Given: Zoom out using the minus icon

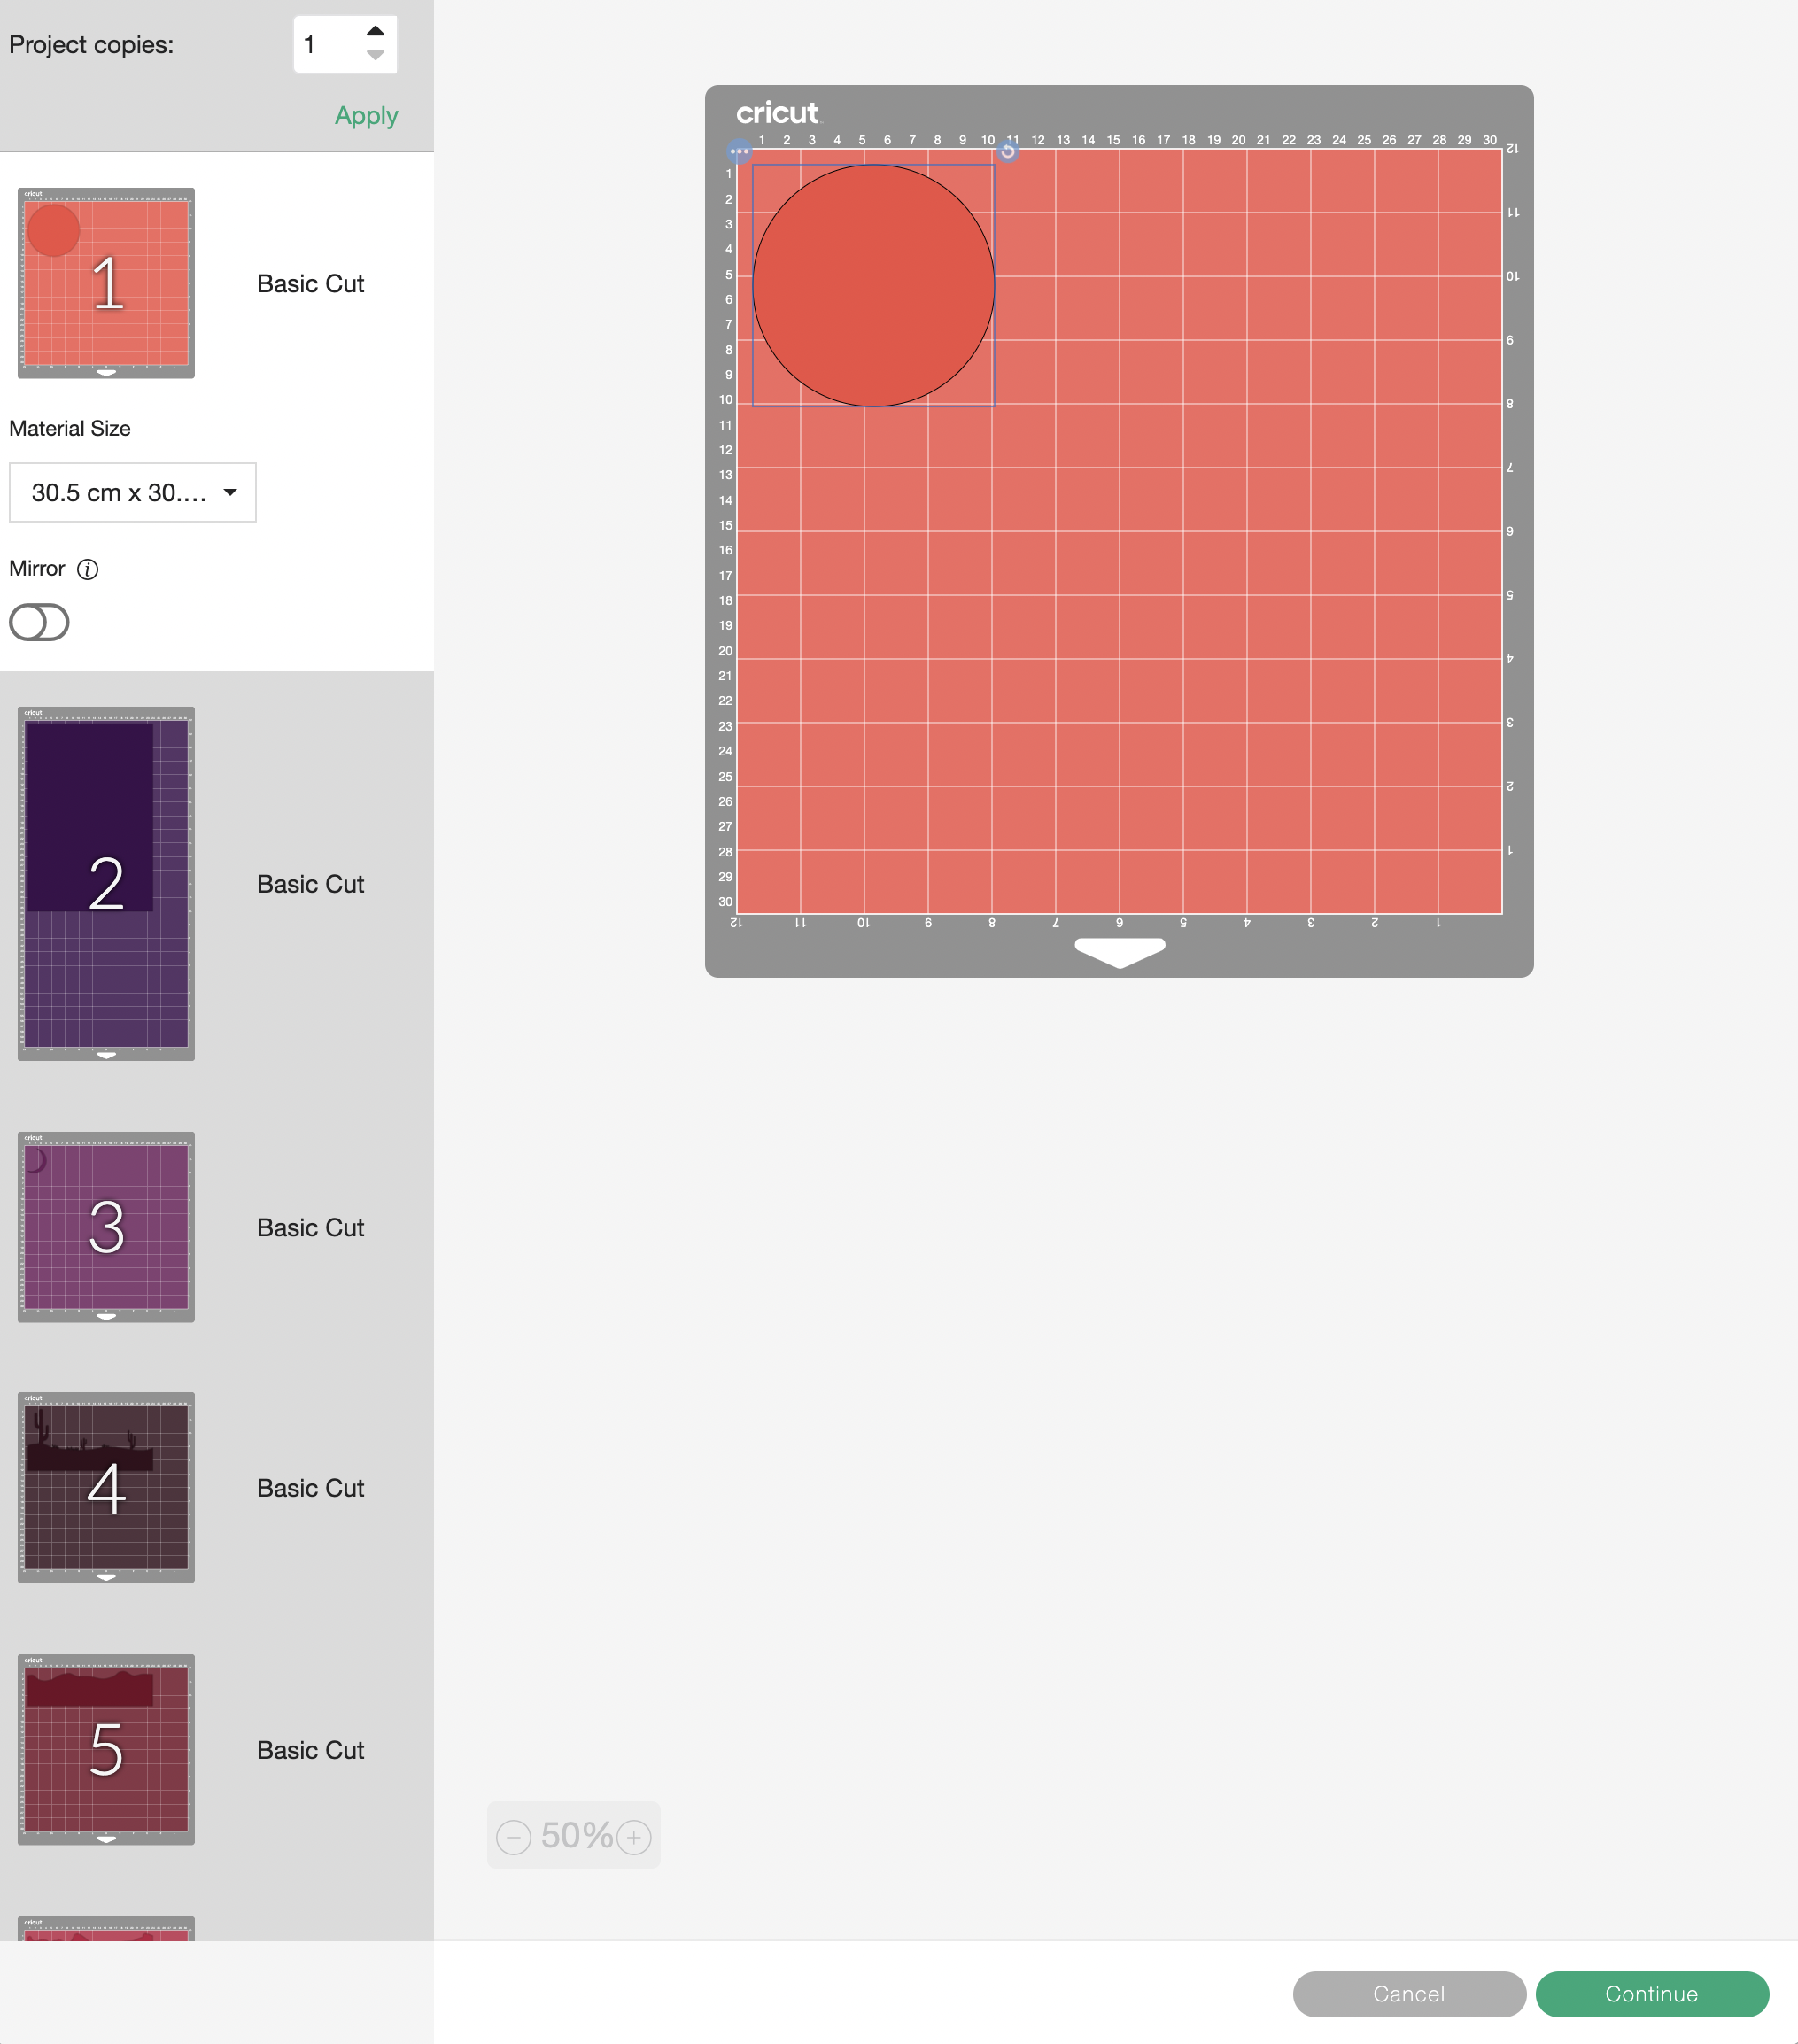Looking at the screenshot, I should pos(514,1835).
